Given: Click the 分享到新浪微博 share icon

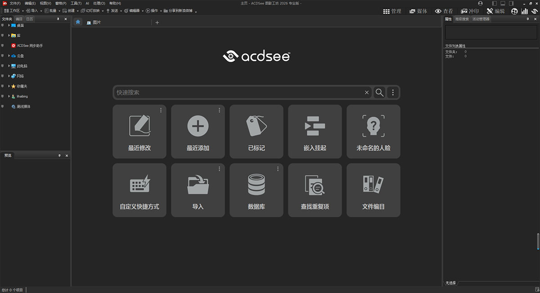Looking at the screenshot, I should click(x=166, y=10).
